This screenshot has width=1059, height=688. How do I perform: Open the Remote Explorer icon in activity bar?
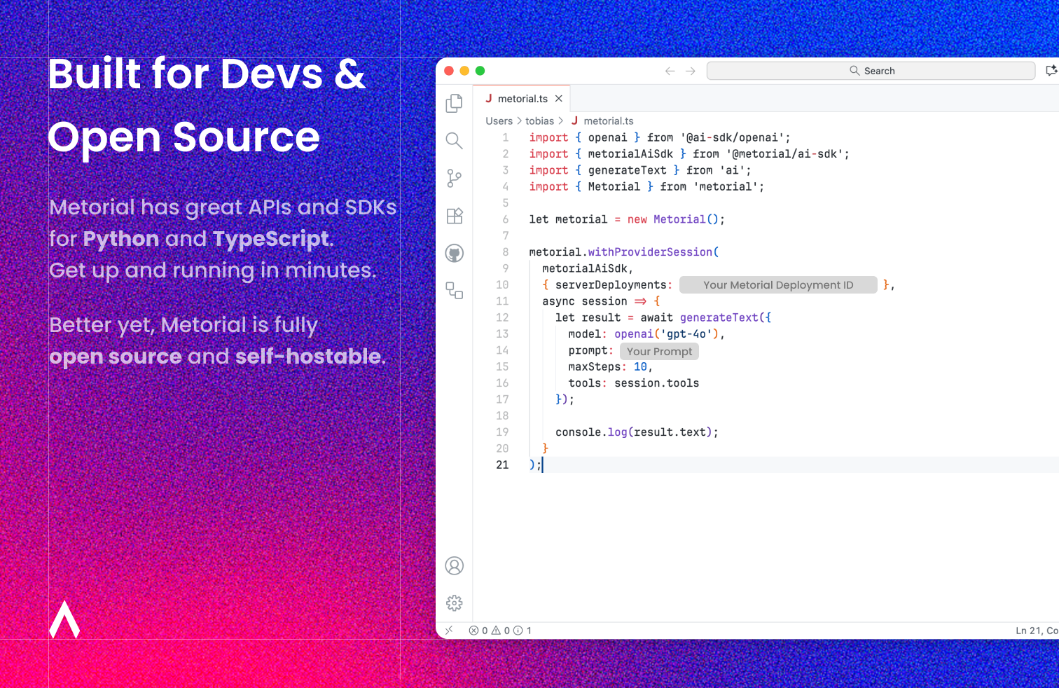point(455,290)
